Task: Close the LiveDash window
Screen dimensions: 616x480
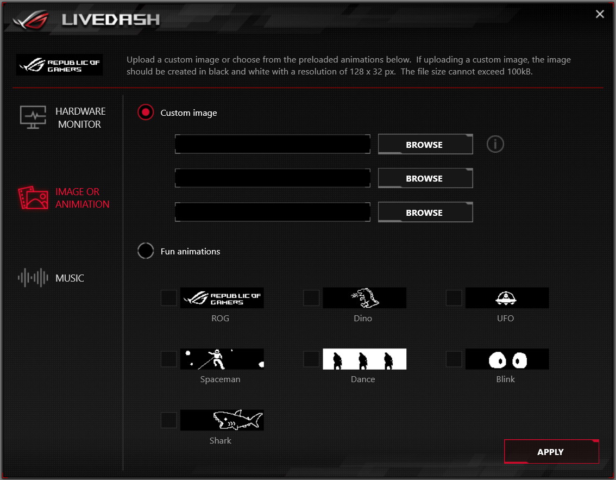Action: click(600, 14)
